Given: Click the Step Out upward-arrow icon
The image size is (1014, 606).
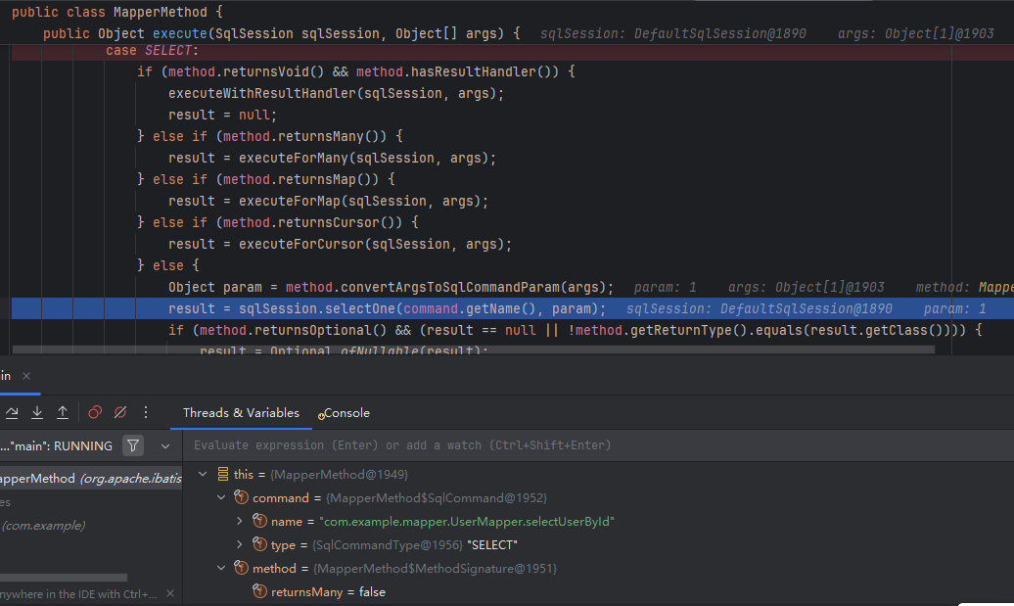Looking at the screenshot, I should tap(63, 412).
